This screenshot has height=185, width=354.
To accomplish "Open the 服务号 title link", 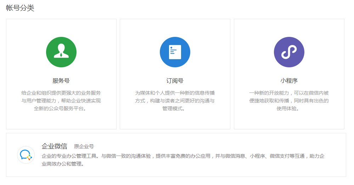I will click(61, 81).
